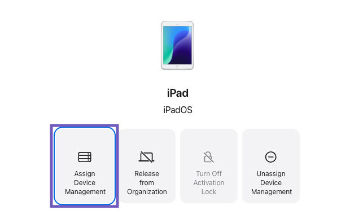350x211 pixels.
Task: Click the iPad device name heading
Action: point(178,93)
